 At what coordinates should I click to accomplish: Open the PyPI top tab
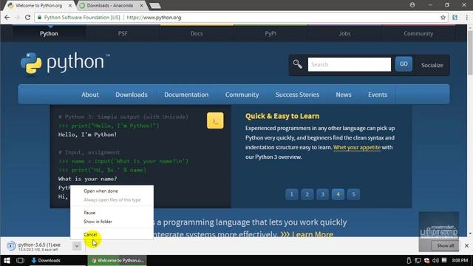click(270, 33)
